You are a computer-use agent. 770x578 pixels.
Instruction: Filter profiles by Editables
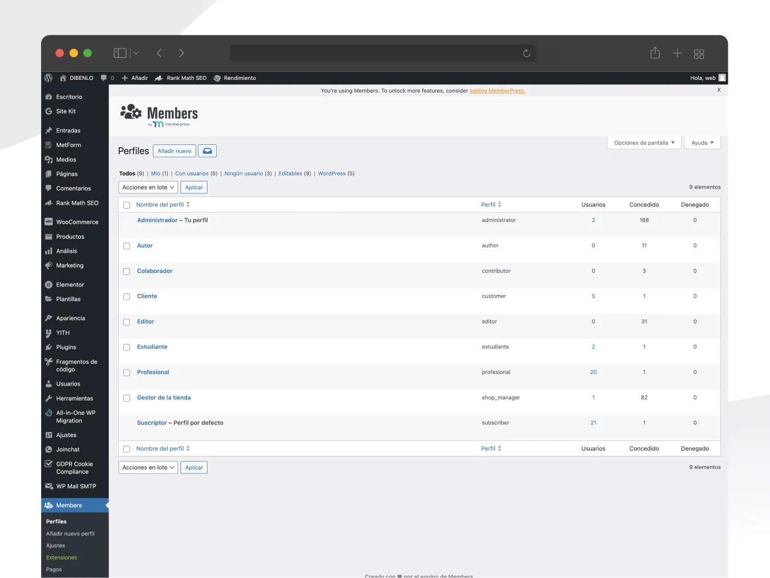pos(290,173)
